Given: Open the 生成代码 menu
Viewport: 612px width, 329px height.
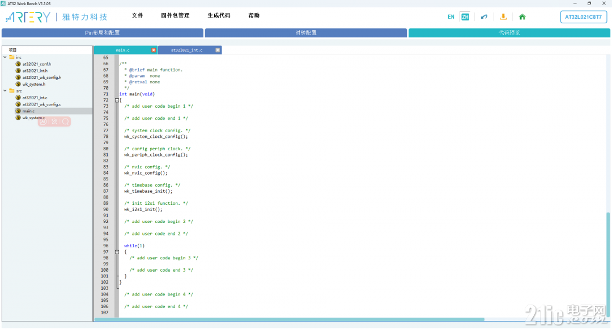Looking at the screenshot, I should tap(219, 16).
